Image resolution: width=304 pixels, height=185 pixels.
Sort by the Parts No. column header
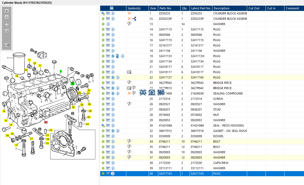169,8
